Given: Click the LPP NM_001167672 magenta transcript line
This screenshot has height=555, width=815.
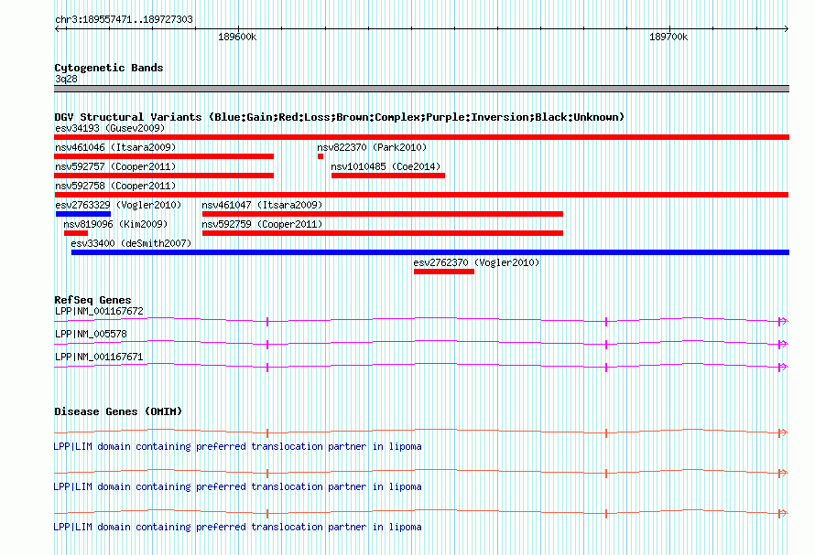Looking at the screenshot, I should 421,321.
